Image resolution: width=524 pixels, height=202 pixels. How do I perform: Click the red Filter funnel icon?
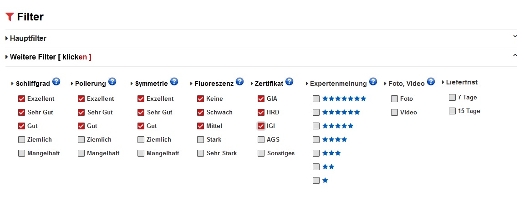point(10,17)
